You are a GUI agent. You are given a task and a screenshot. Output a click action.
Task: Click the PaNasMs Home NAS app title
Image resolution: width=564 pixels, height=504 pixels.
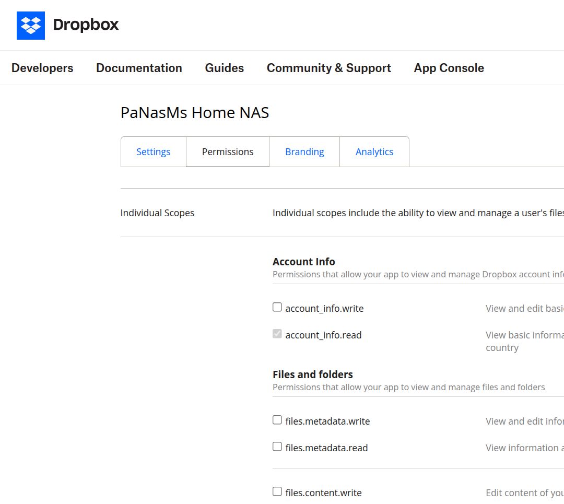(195, 113)
